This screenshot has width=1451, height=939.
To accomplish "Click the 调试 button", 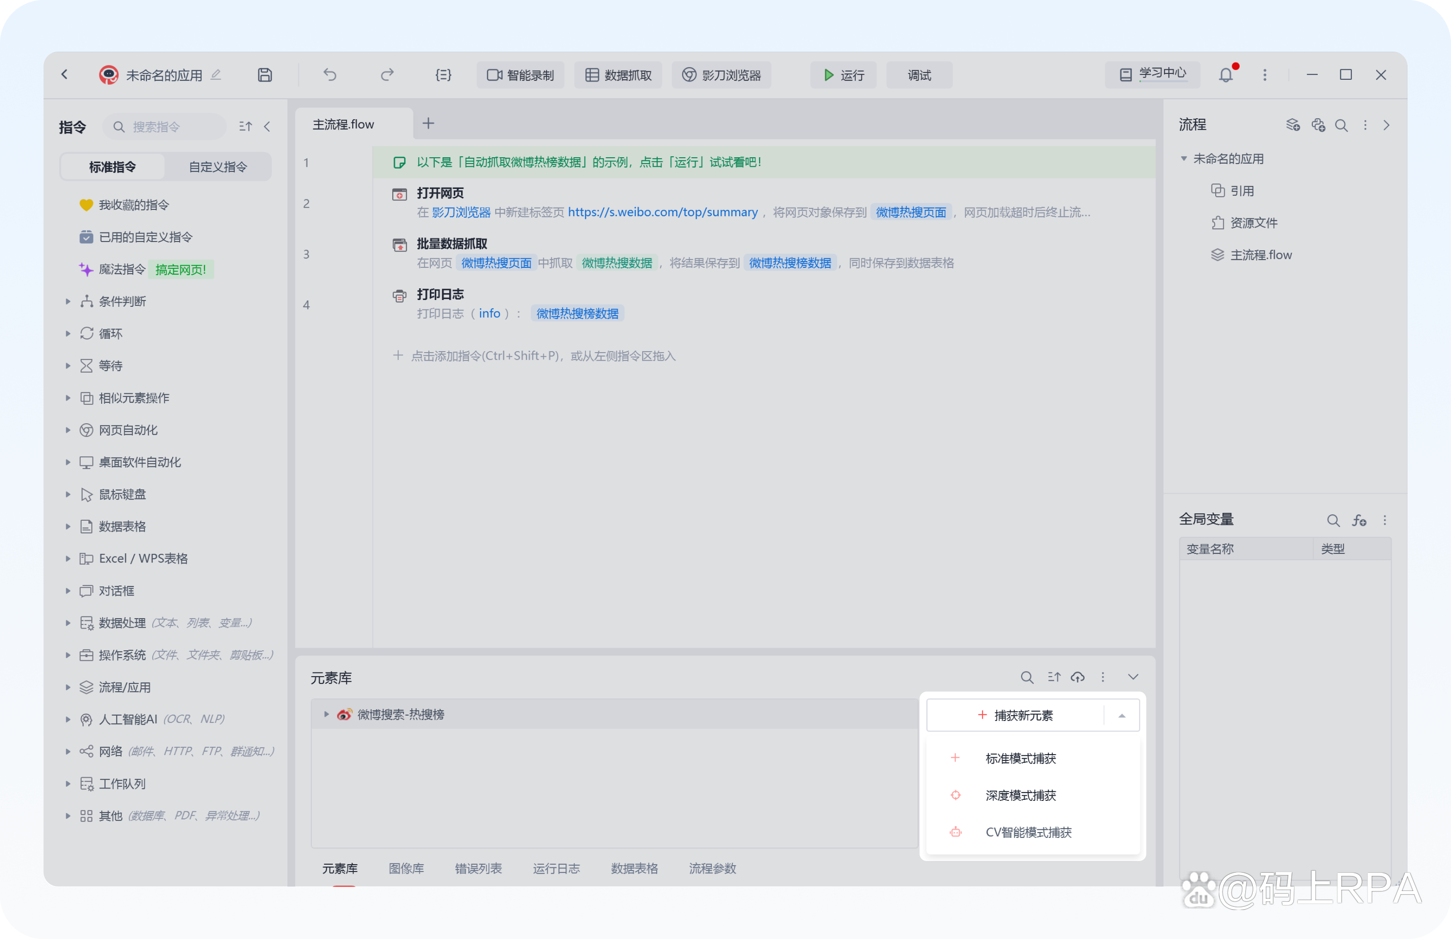I will (919, 75).
